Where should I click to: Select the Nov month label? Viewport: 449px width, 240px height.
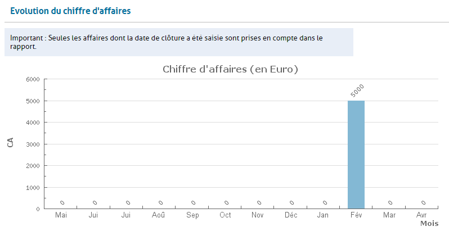tap(258, 215)
